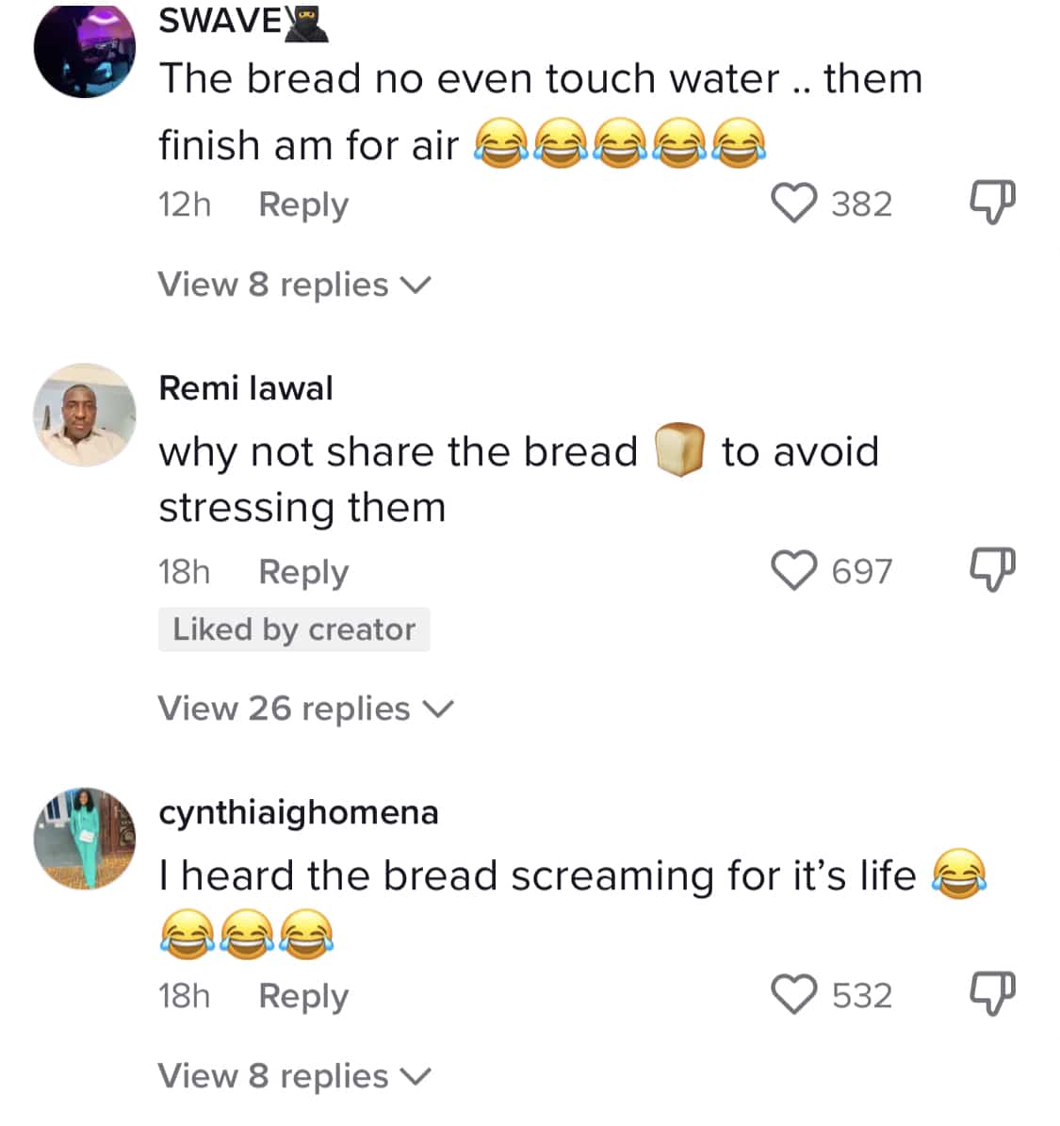1060x1126 pixels.
Task: Expand 8 replies under SWAVE's comment
Action: coord(294,285)
